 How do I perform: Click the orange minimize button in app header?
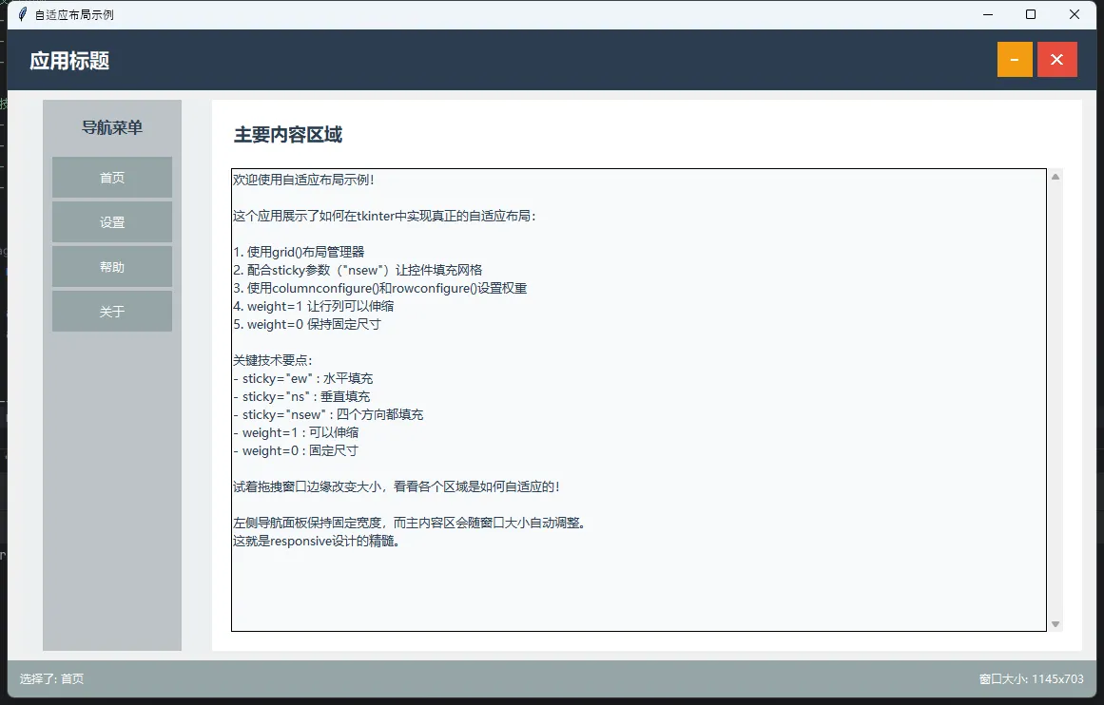coord(1015,60)
